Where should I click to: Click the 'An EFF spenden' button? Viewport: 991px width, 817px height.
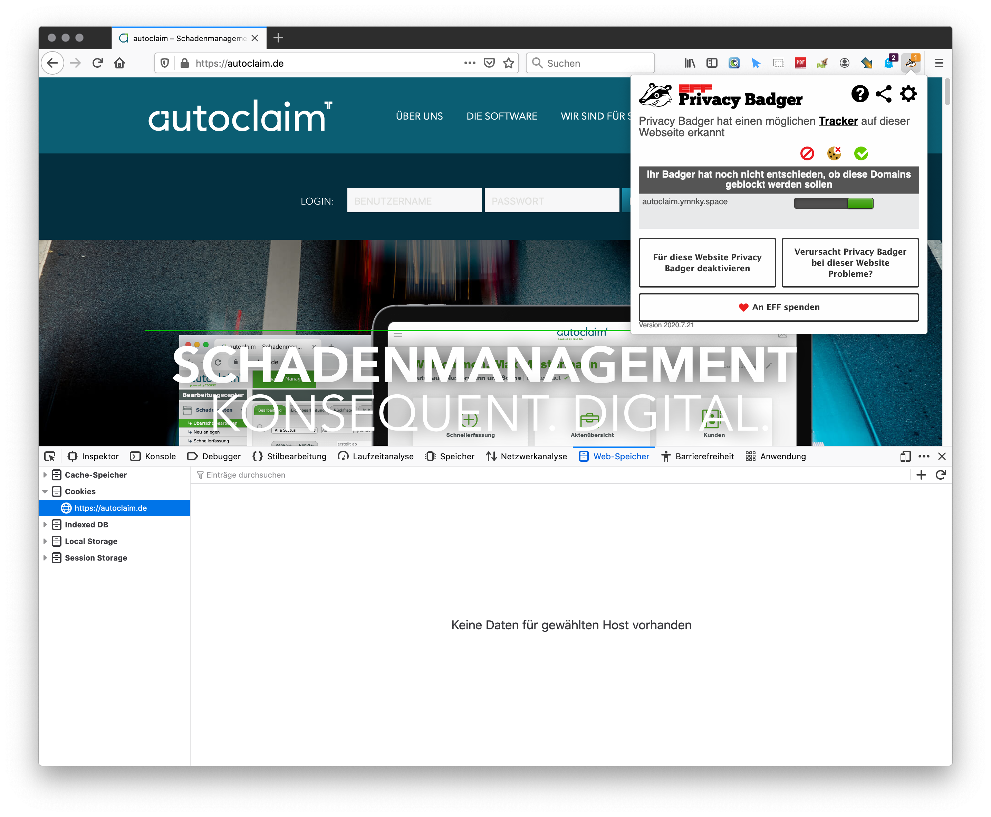778,307
